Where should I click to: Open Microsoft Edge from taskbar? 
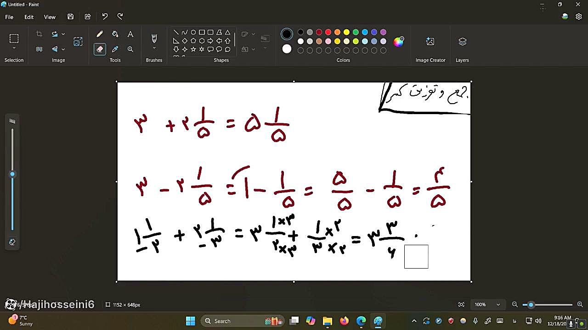click(x=361, y=321)
